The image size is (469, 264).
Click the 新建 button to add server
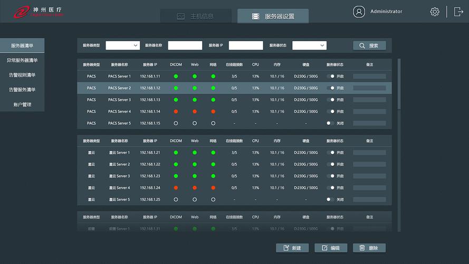pyautogui.click(x=292, y=248)
